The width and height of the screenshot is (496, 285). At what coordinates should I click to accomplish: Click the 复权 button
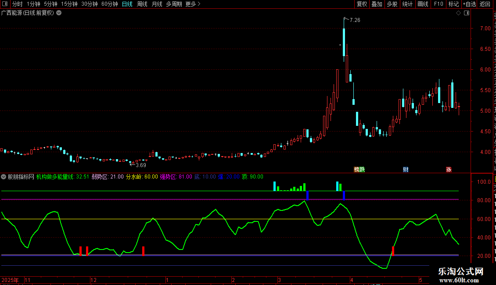(x=362, y=4)
